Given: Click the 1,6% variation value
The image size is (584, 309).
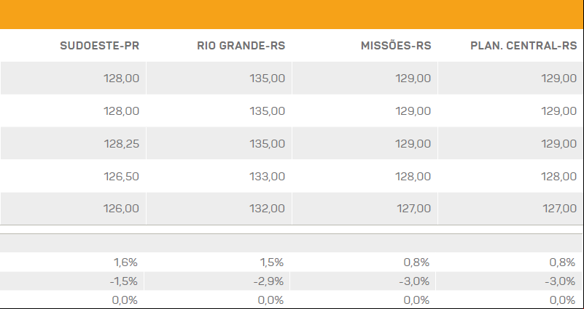Looking at the screenshot, I should click(125, 262).
